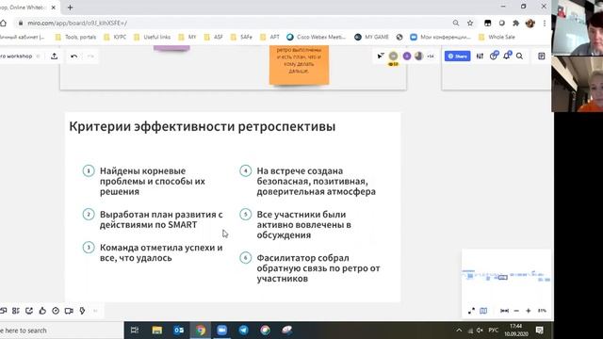Screen dimensions: 603x339
Task: Click the globe bookmark icon
Action: coord(399,37)
